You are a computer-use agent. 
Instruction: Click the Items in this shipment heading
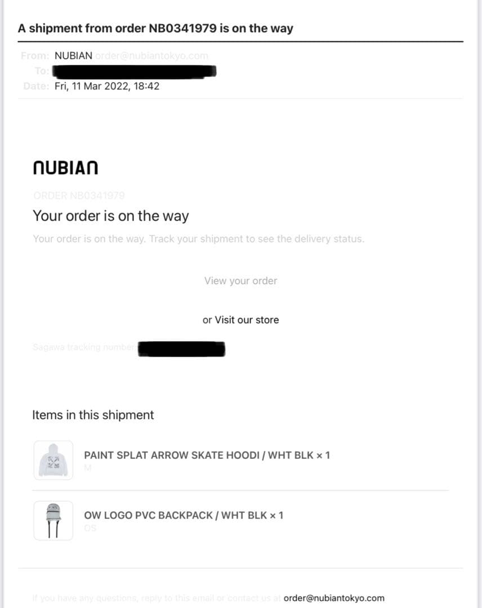coord(93,415)
